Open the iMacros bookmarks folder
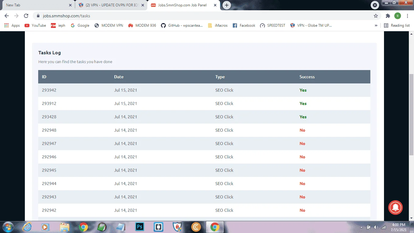 (x=218, y=25)
